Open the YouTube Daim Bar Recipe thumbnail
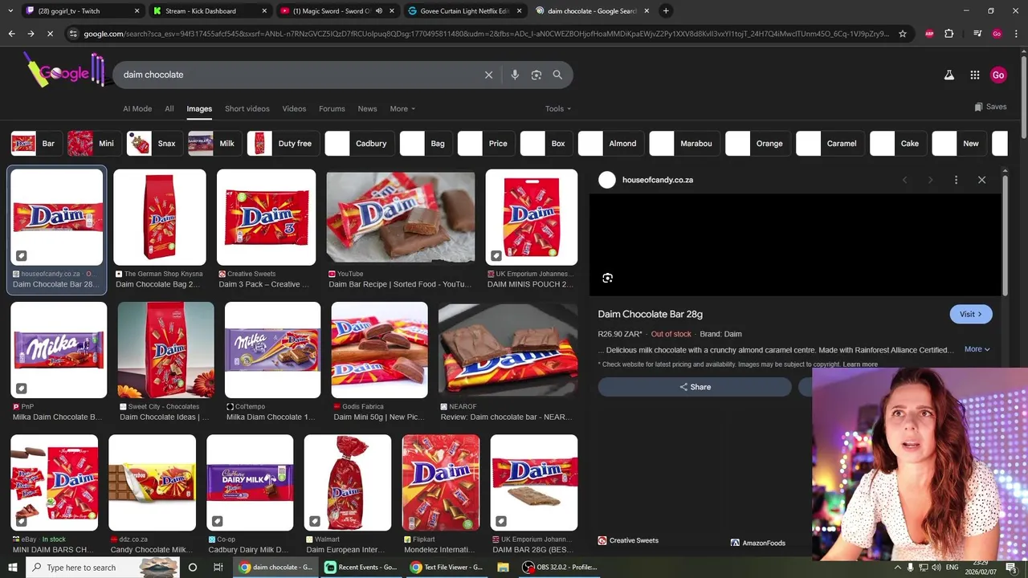This screenshot has height=578, width=1028. (x=400, y=218)
